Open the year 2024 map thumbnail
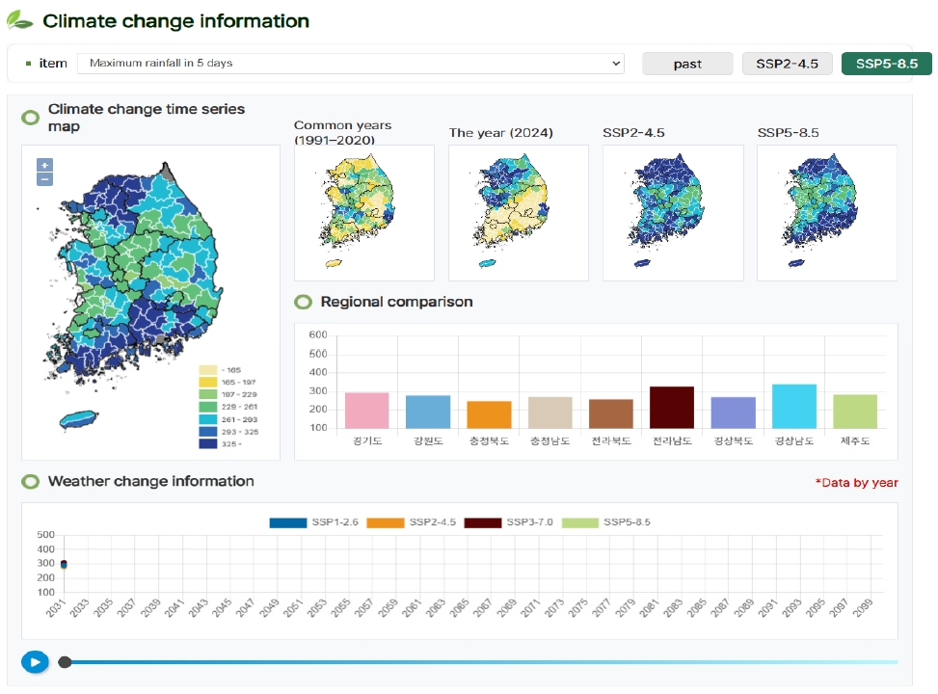938x694 pixels. pos(518,212)
